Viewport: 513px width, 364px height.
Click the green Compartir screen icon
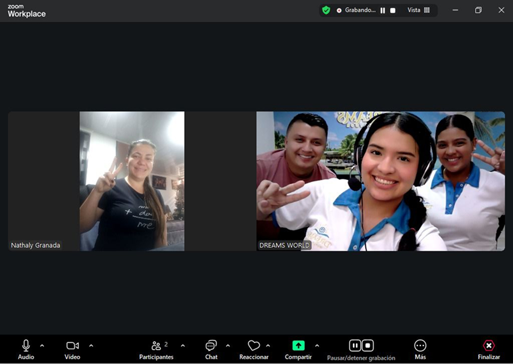pyautogui.click(x=298, y=345)
